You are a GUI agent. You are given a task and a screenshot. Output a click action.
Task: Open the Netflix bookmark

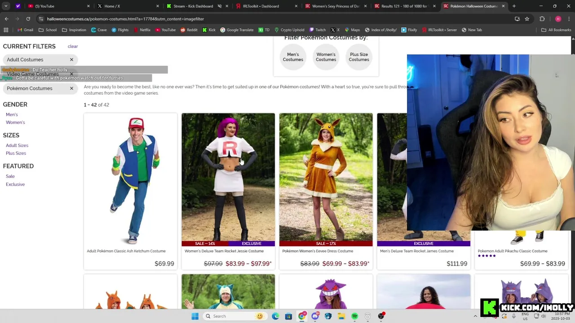click(x=142, y=30)
